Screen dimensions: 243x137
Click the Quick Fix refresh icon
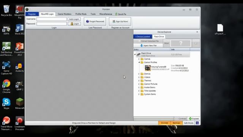coord(116,14)
